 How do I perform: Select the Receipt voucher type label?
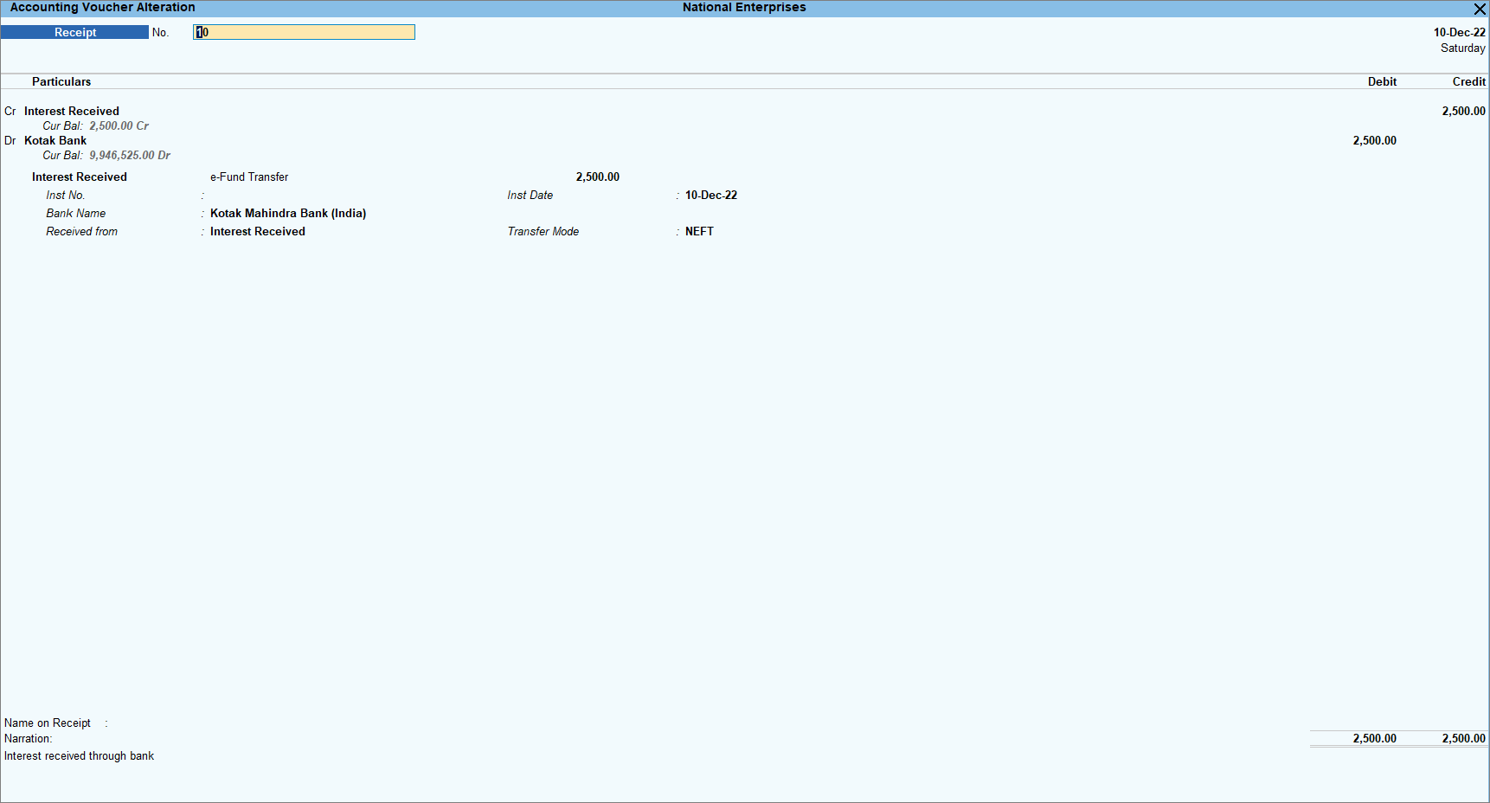pyautogui.click(x=75, y=32)
